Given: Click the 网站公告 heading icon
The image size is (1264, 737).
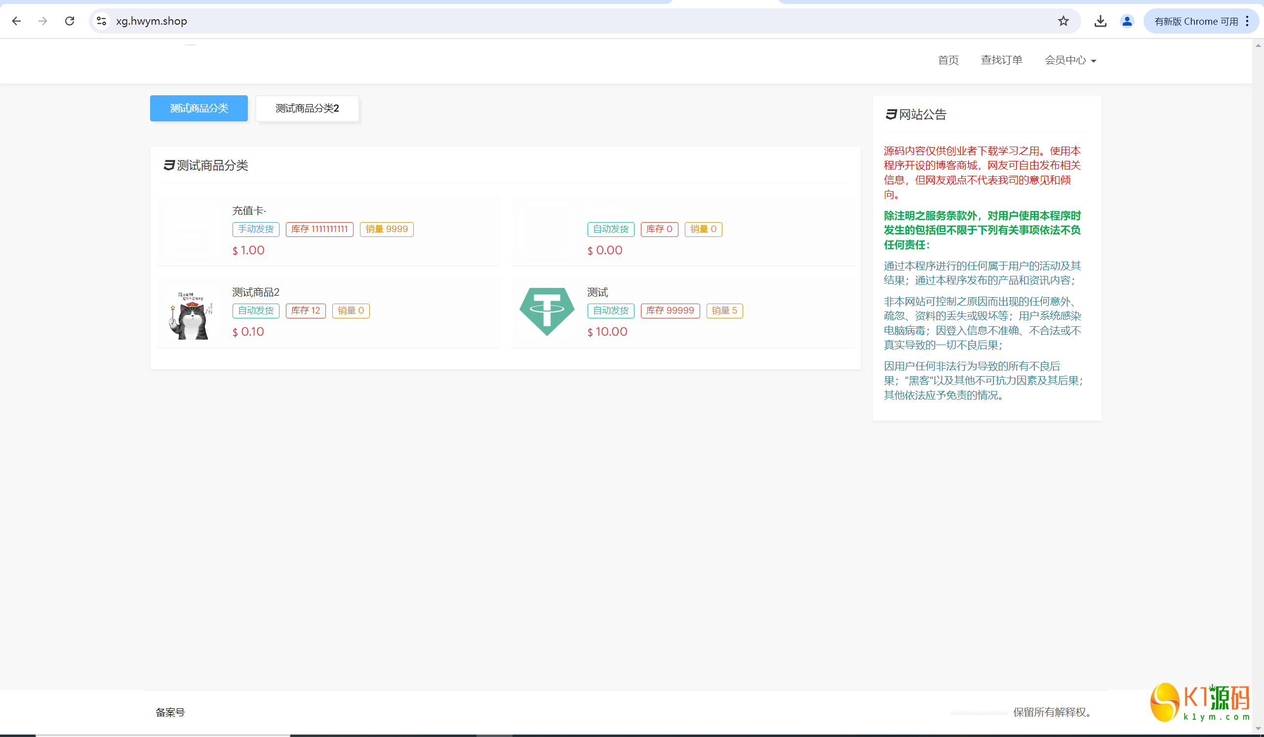Looking at the screenshot, I should coord(890,115).
